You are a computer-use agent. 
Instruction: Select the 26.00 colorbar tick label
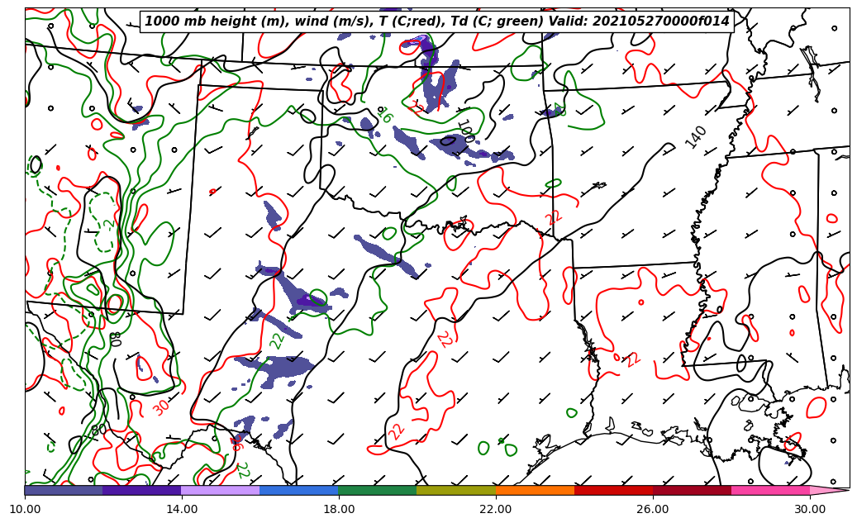[x=653, y=509]
